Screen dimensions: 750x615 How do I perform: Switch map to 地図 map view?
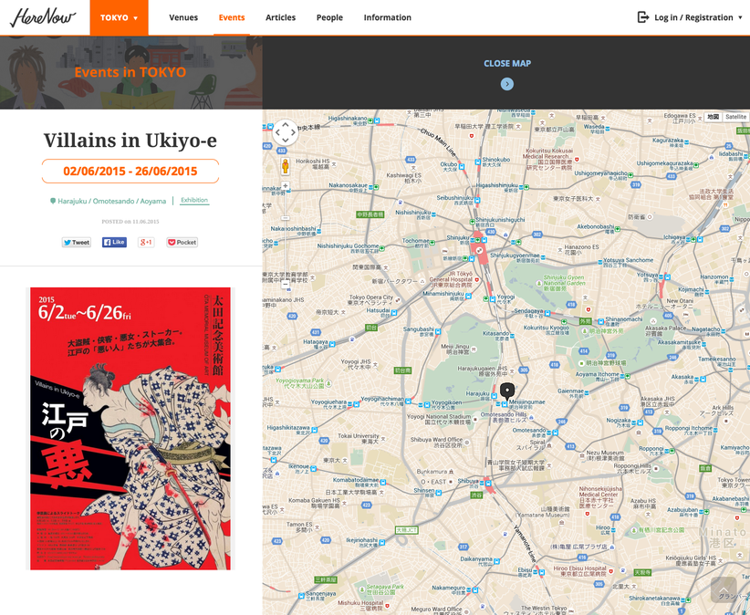point(713,117)
